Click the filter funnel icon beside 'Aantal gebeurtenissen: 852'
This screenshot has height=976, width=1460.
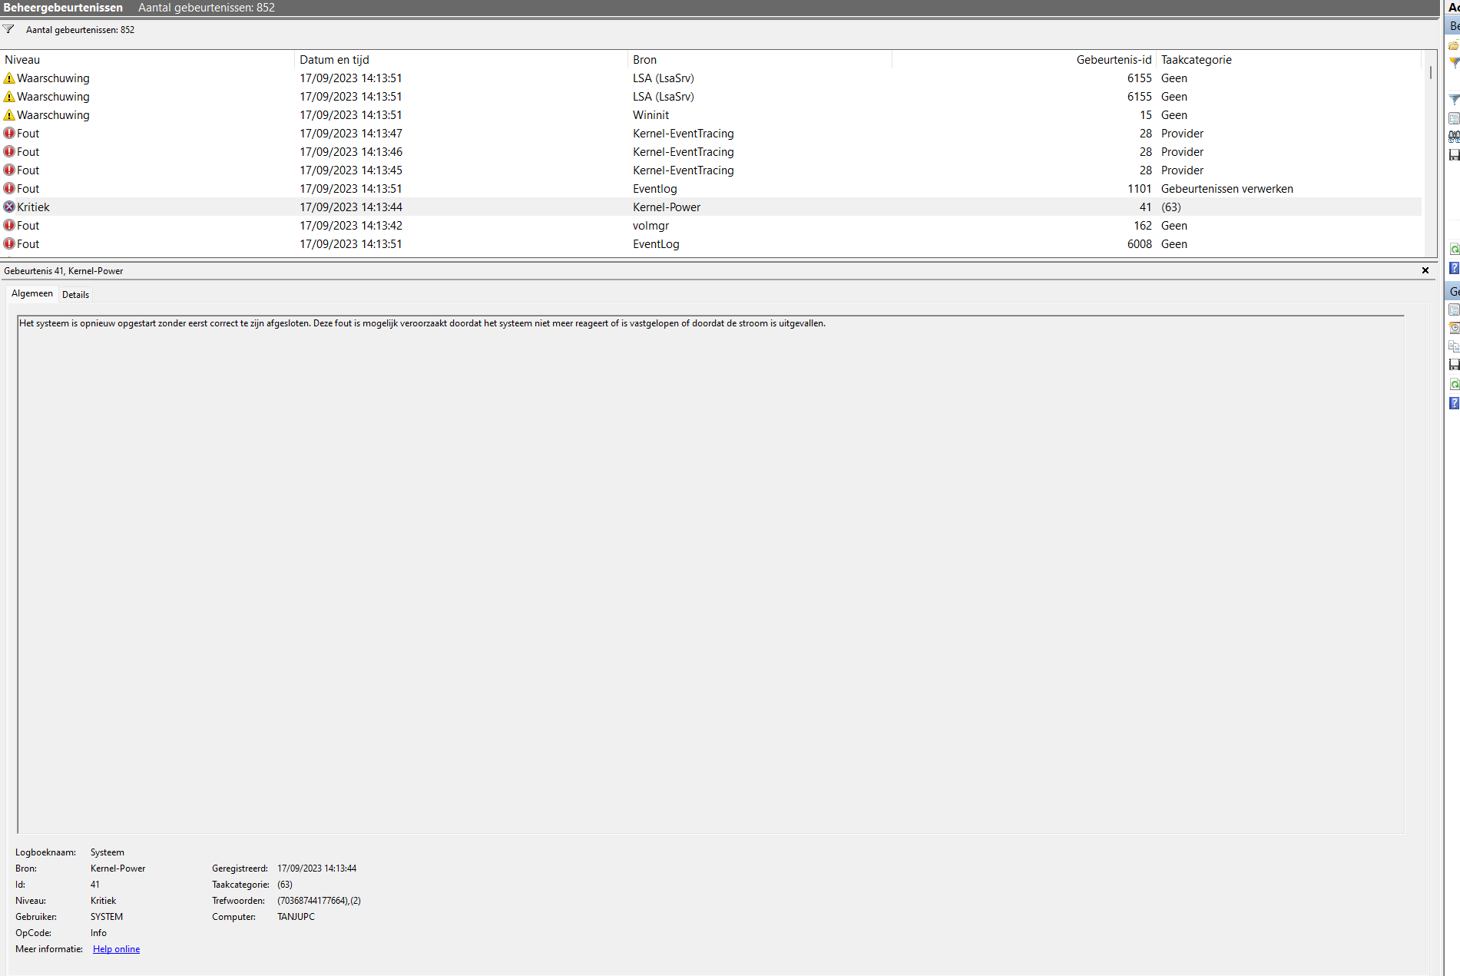(8, 30)
